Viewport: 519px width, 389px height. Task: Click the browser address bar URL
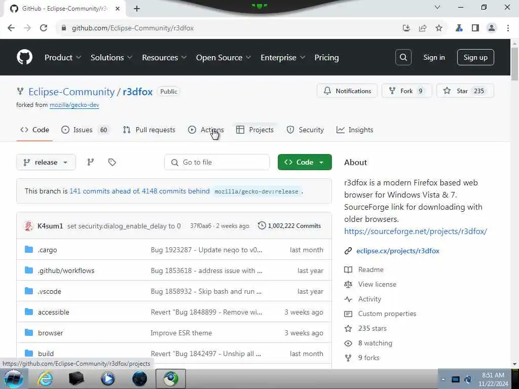(x=133, y=28)
